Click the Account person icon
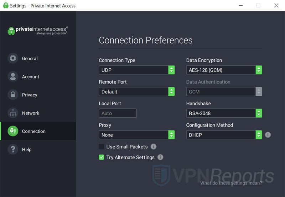Screen dimensions: 285x197 13,76
